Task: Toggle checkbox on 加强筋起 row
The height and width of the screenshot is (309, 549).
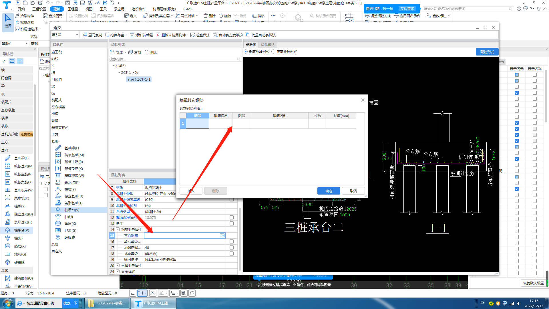Action: coord(232,247)
